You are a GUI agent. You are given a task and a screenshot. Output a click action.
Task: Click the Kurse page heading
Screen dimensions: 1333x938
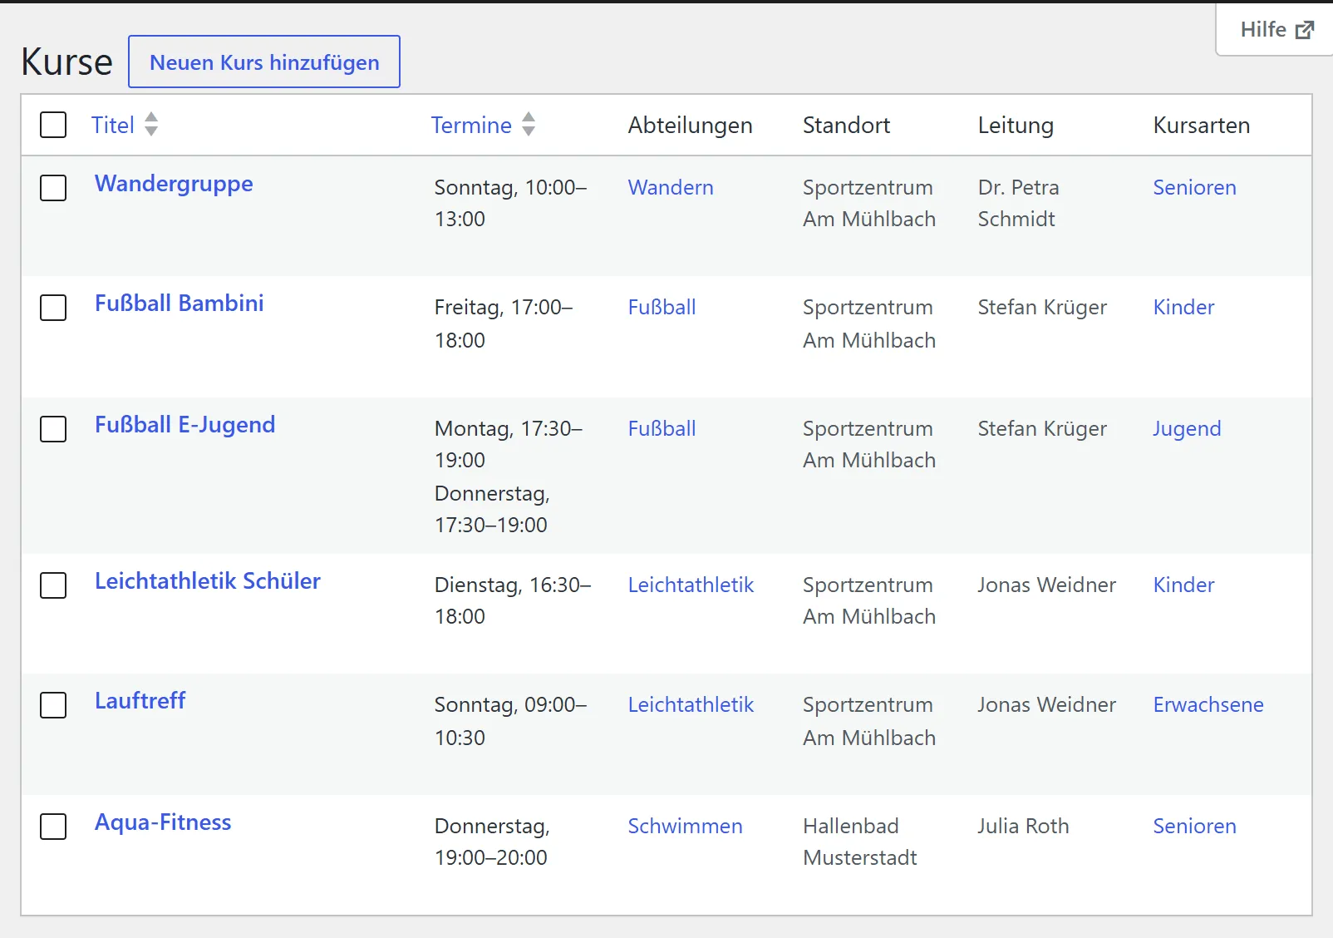[66, 62]
